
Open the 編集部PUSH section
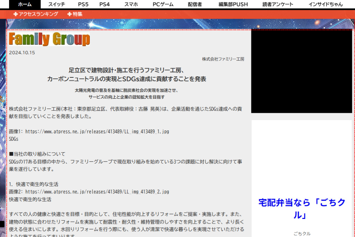(x=233, y=4)
